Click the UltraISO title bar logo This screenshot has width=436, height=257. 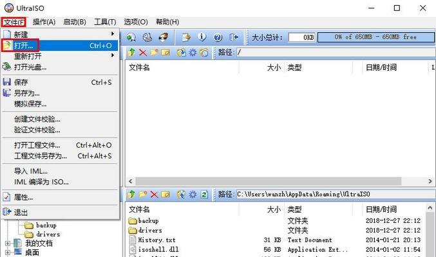point(9,8)
